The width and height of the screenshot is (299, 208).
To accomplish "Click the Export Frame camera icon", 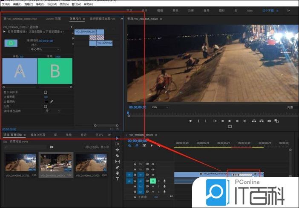I will (x=269, y=121).
